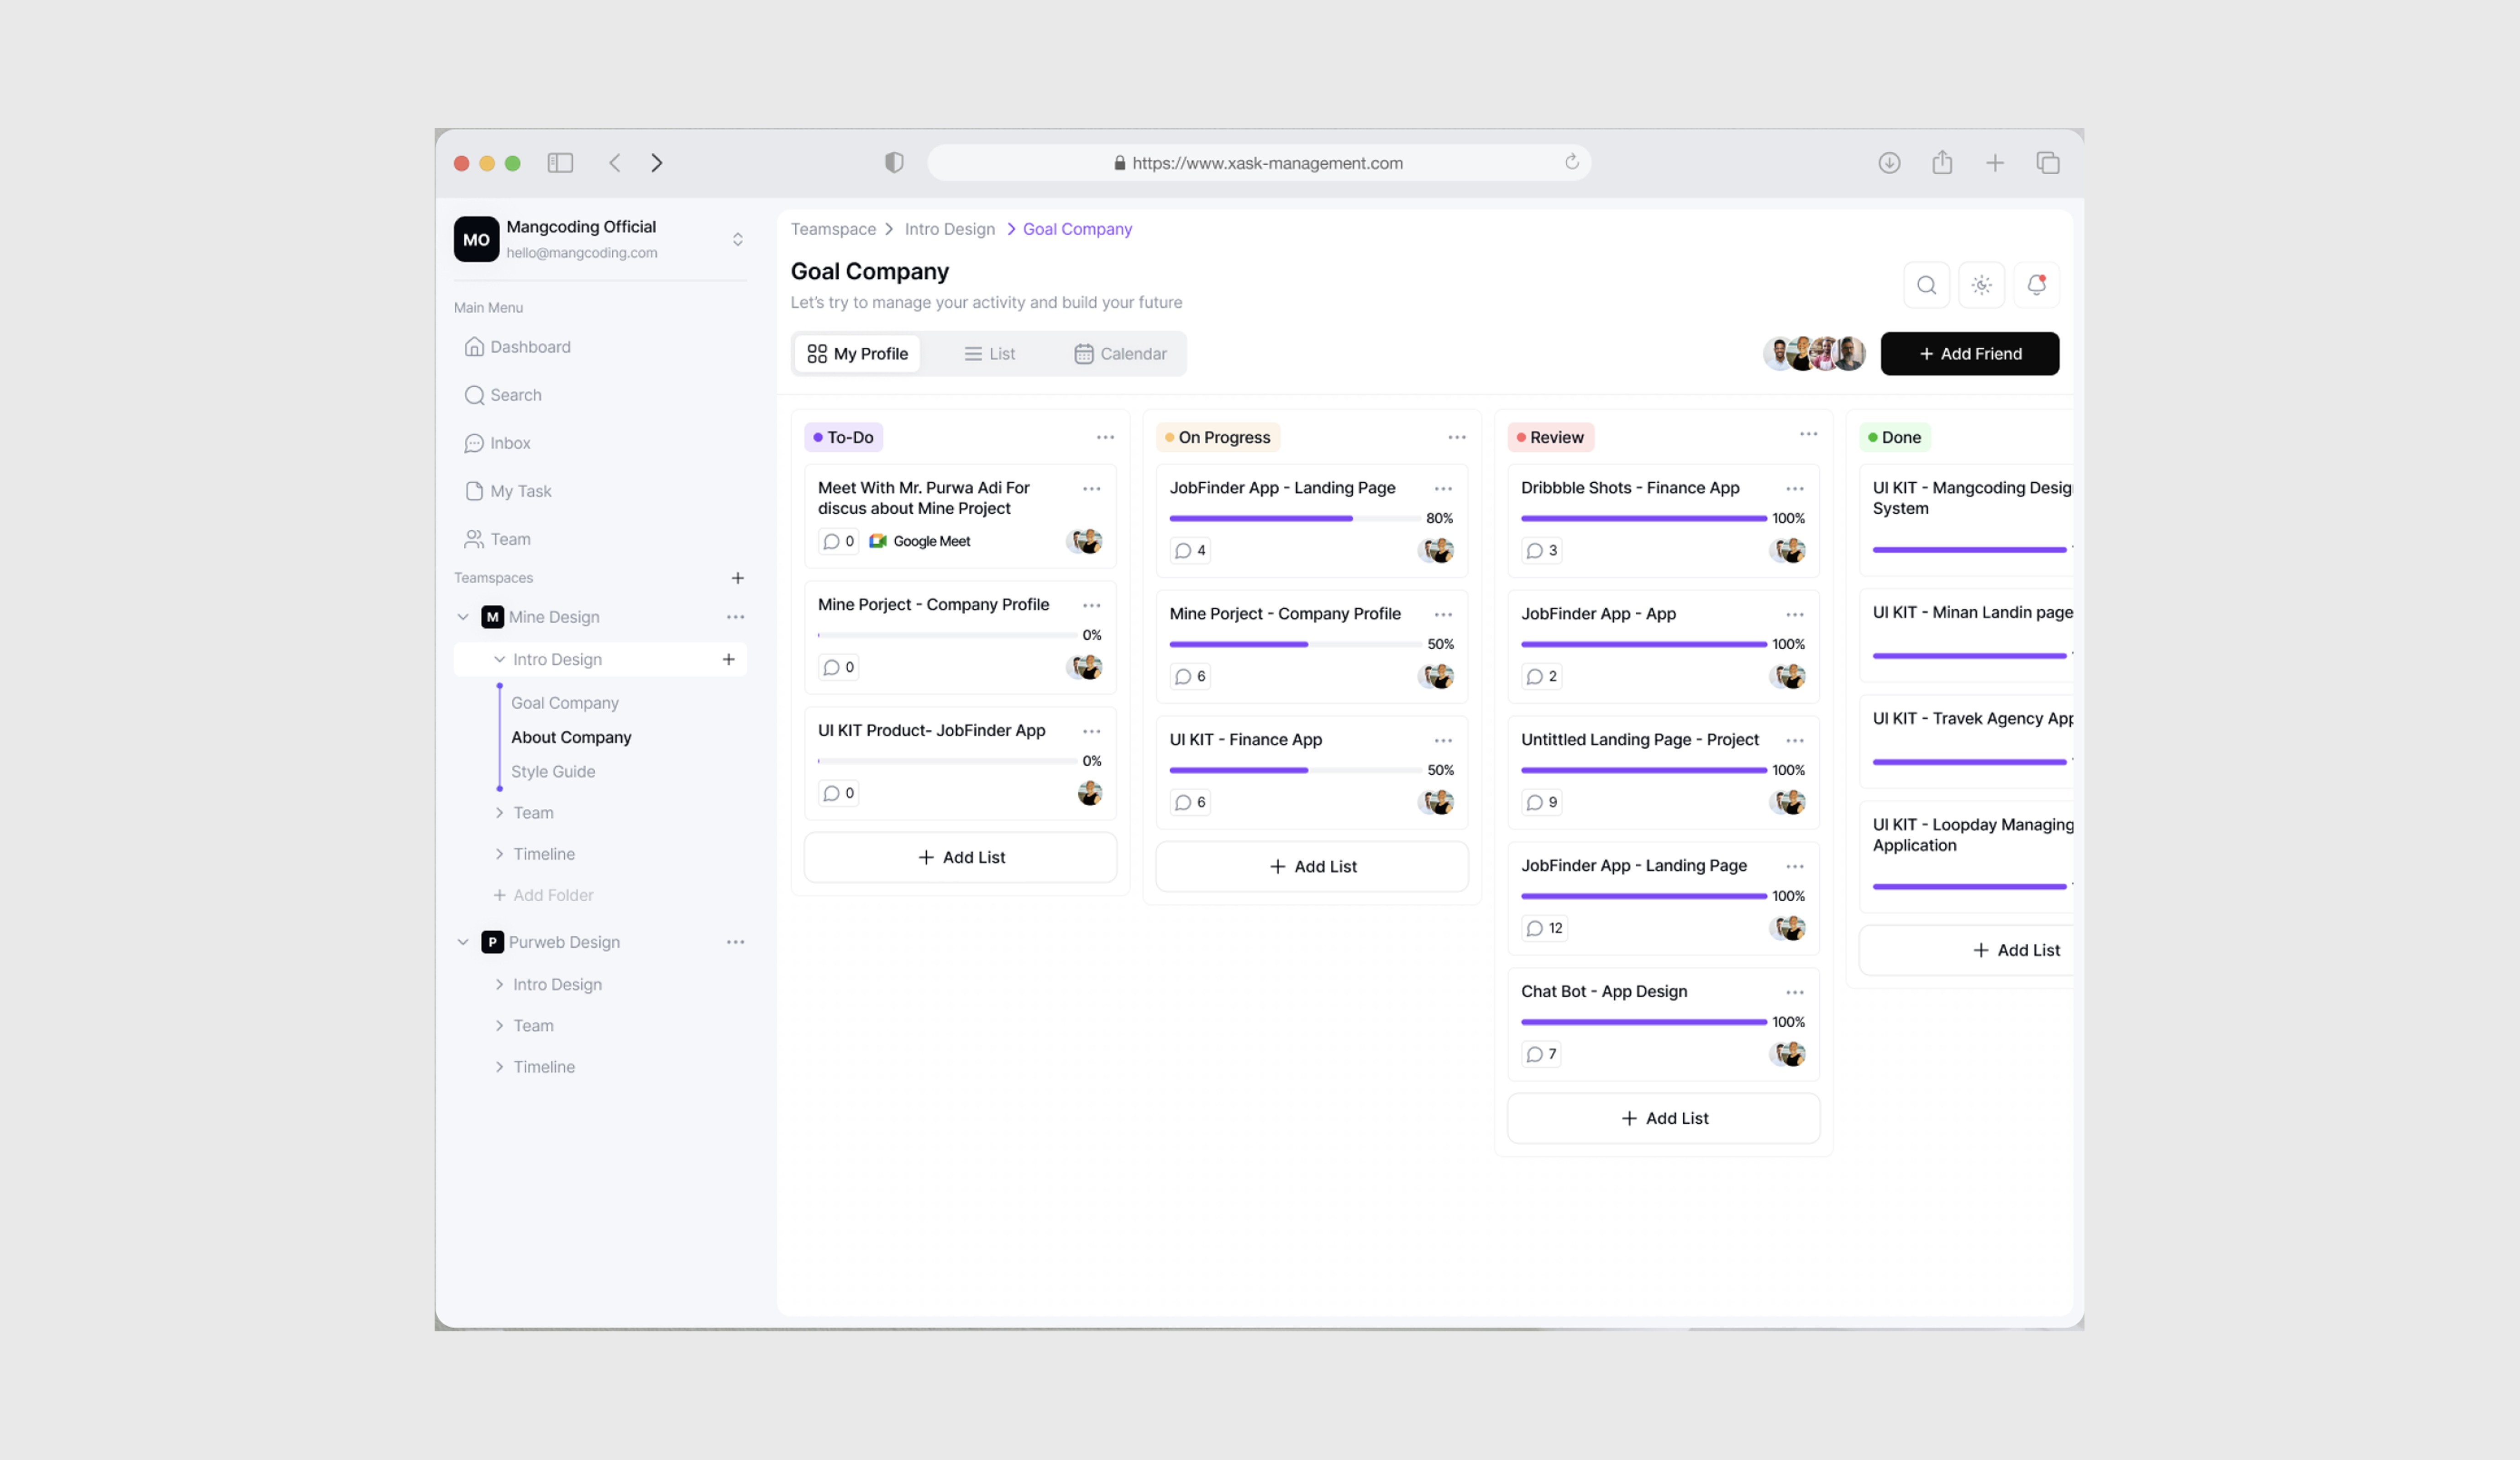Image resolution: width=2520 pixels, height=1460 pixels.
Task: Click progress bar on JobFinder App - Landing Page 80%
Action: 1295,519
